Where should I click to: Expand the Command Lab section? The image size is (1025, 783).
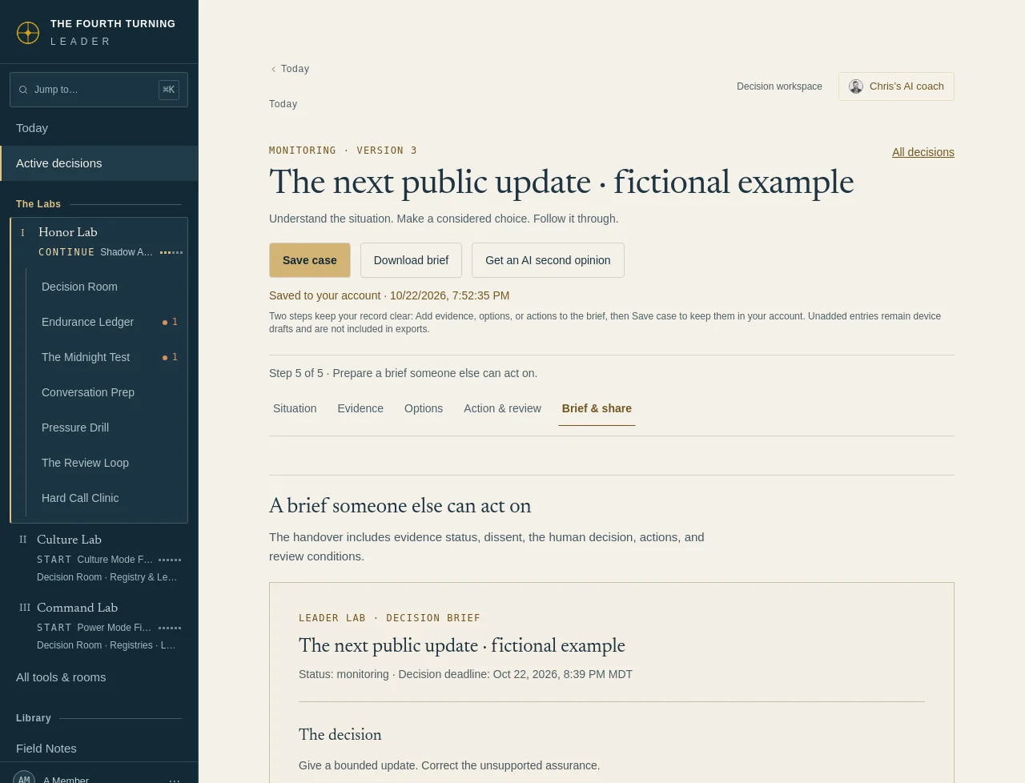(x=77, y=608)
